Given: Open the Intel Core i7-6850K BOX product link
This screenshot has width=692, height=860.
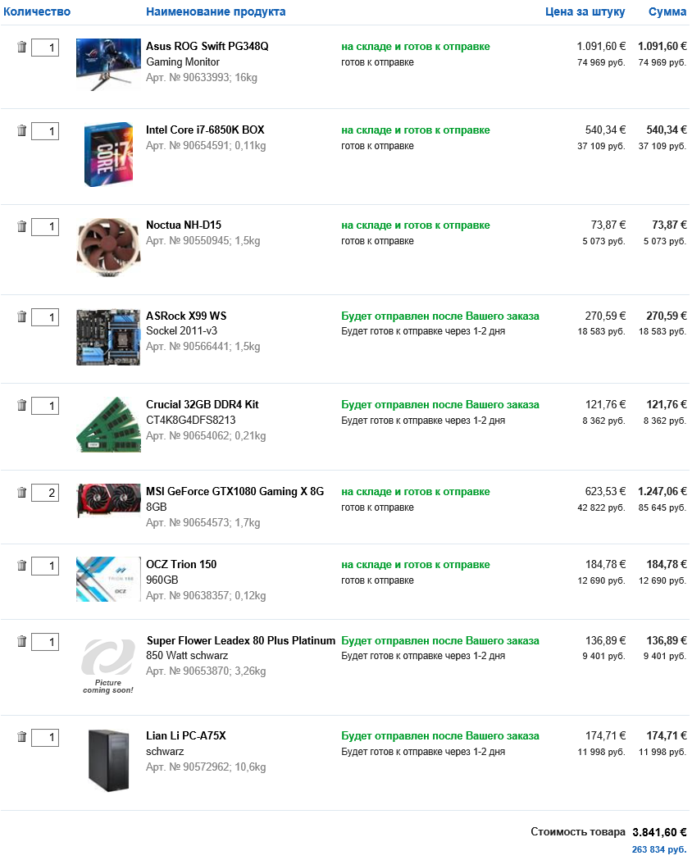Looking at the screenshot, I should [x=205, y=130].
